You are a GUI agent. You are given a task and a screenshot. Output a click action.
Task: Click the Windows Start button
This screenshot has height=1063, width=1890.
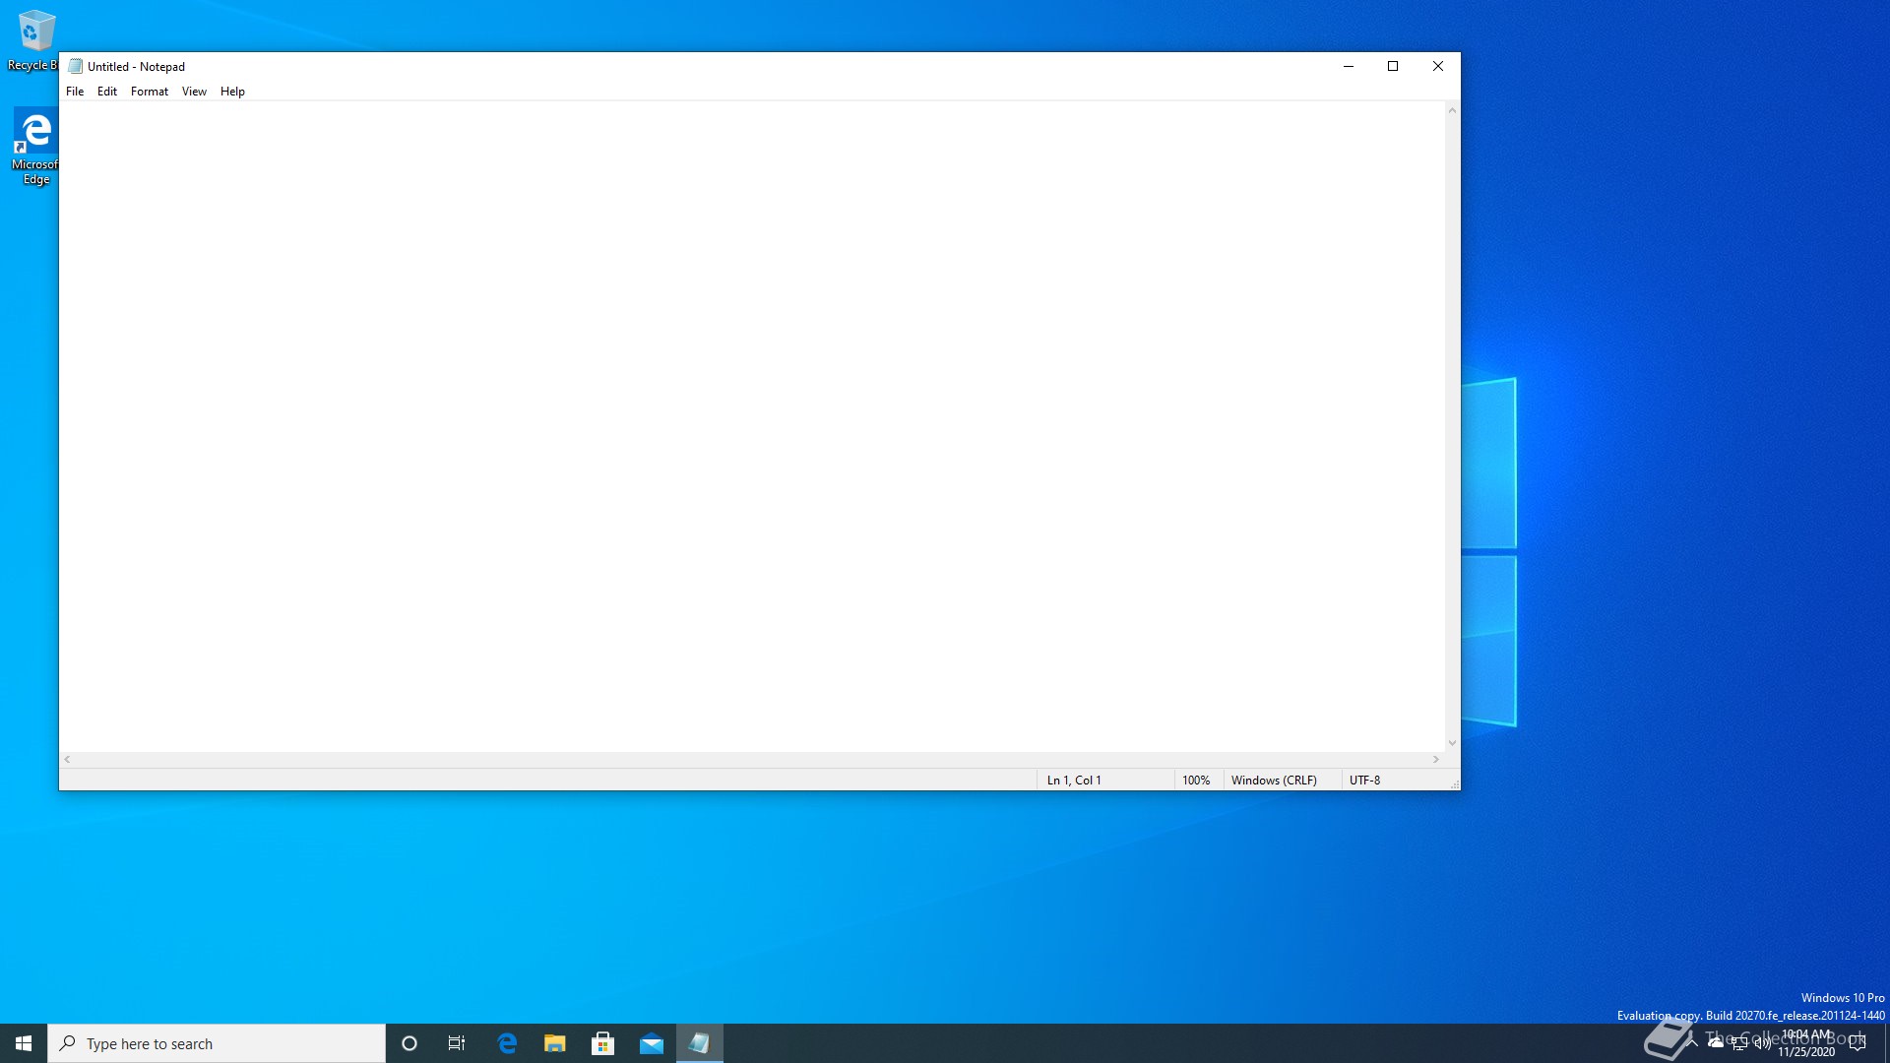pyautogui.click(x=24, y=1043)
